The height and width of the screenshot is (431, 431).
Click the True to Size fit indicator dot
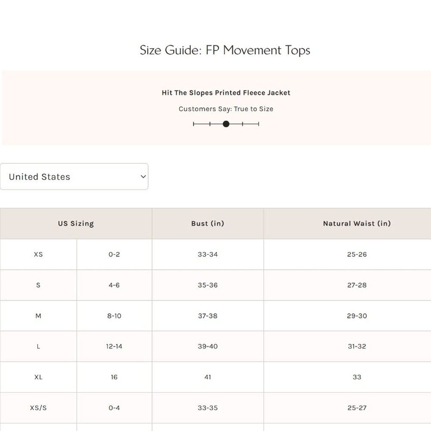[226, 124]
